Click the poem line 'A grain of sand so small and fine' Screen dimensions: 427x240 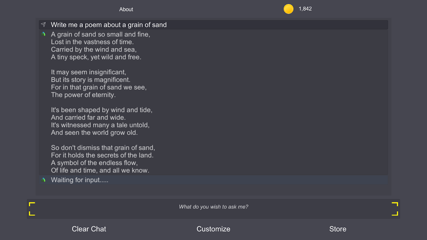[x=101, y=34]
